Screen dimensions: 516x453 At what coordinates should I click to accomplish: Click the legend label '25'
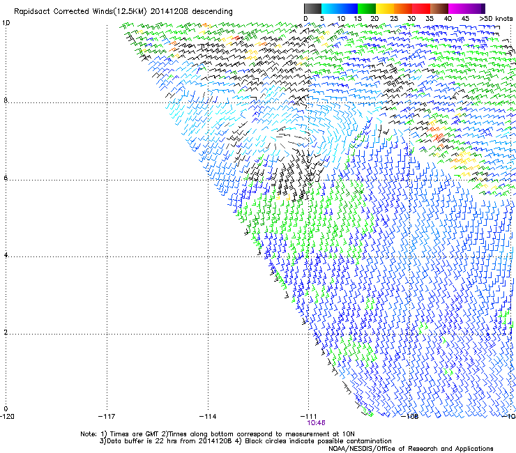click(393, 19)
